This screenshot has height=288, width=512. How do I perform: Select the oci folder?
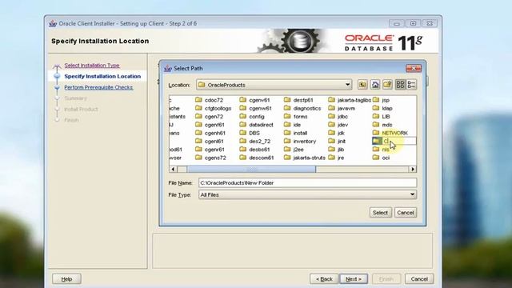click(x=382, y=158)
